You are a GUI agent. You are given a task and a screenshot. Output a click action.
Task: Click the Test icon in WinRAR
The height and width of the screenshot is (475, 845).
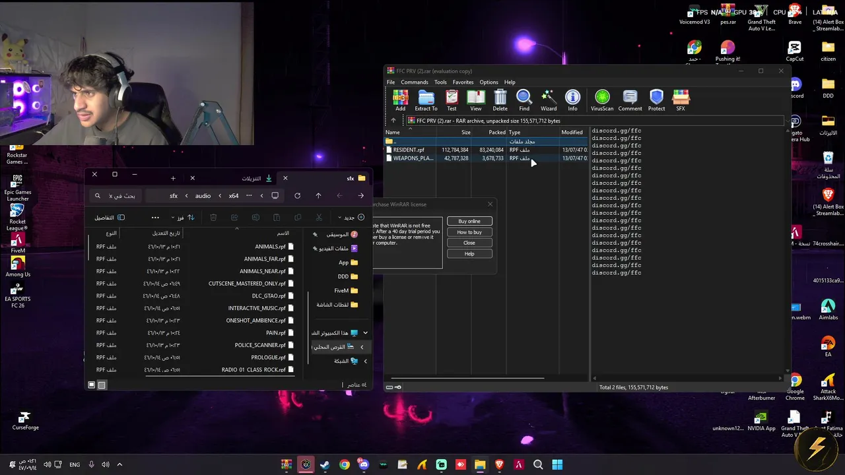point(452,100)
